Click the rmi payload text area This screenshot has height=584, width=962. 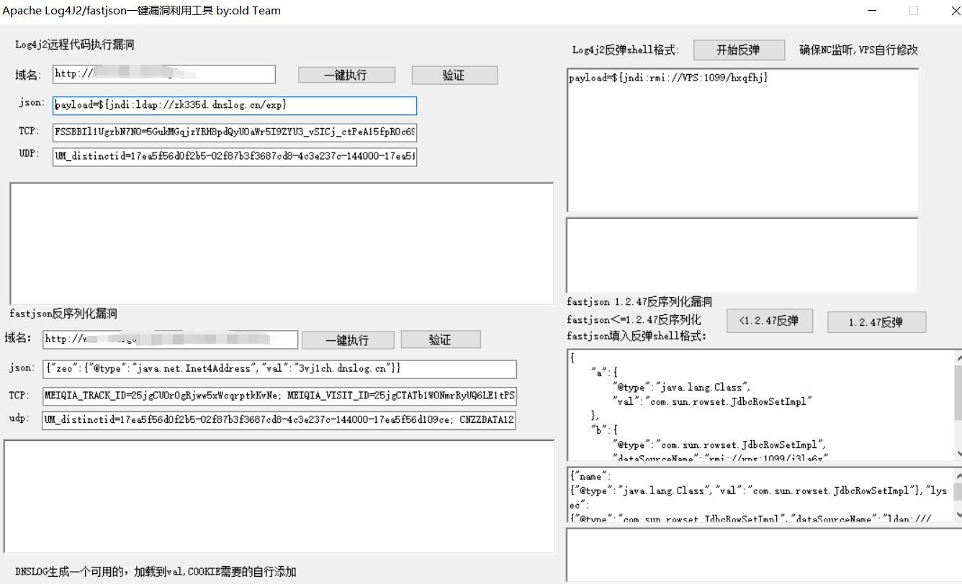[x=742, y=140]
